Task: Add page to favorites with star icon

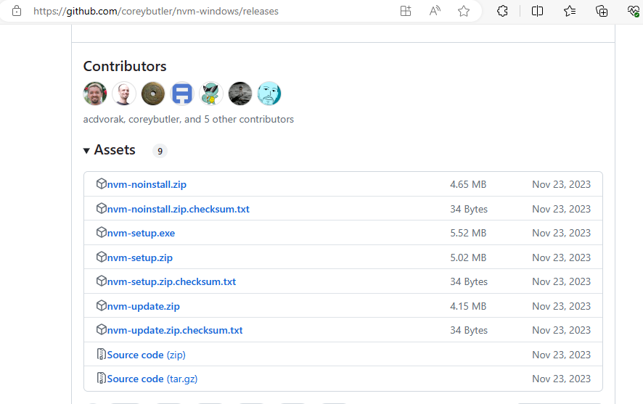Action: (x=464, y=11)
